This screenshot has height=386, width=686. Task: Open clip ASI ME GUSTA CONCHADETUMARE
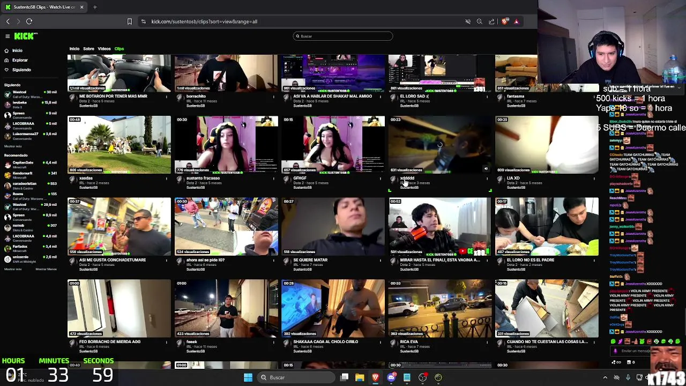pos(119,227)
